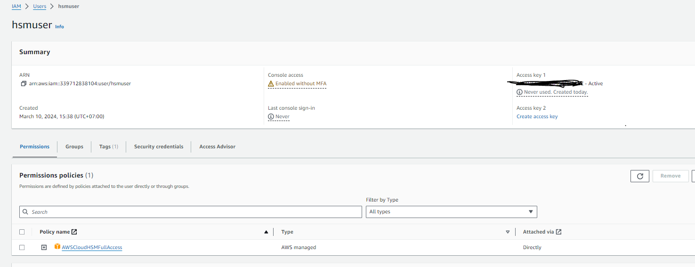Image resolution: width=695 pixels, height=267 pixels.
Task: Open the AWSCloudHSMFullAccess policy link
Action: pos(92,247)
